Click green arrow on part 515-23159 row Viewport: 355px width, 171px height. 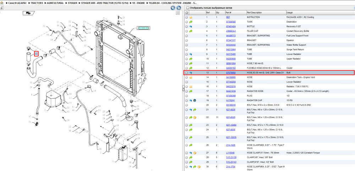click(191, 158)
